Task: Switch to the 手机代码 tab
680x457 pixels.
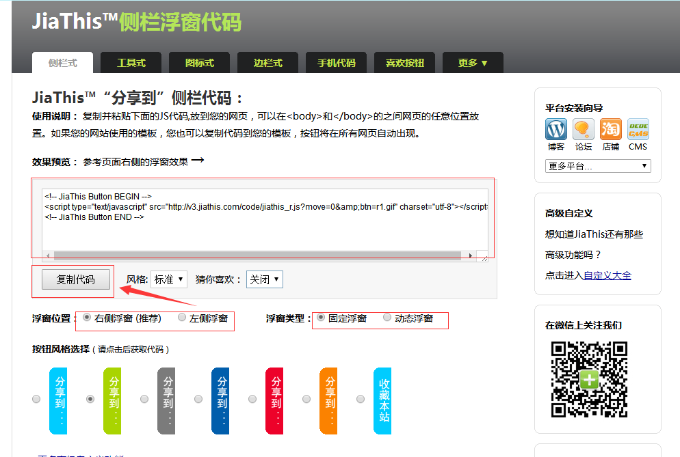Action: pyautogui.click(x=336, y=63)
